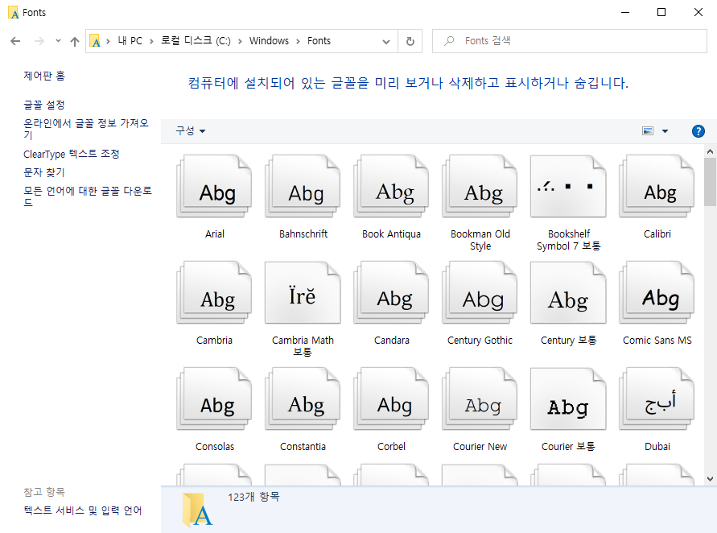Open the 글꼴 설정 link
Viewport: 717px width, 533px height.
[x=44, y=105]
